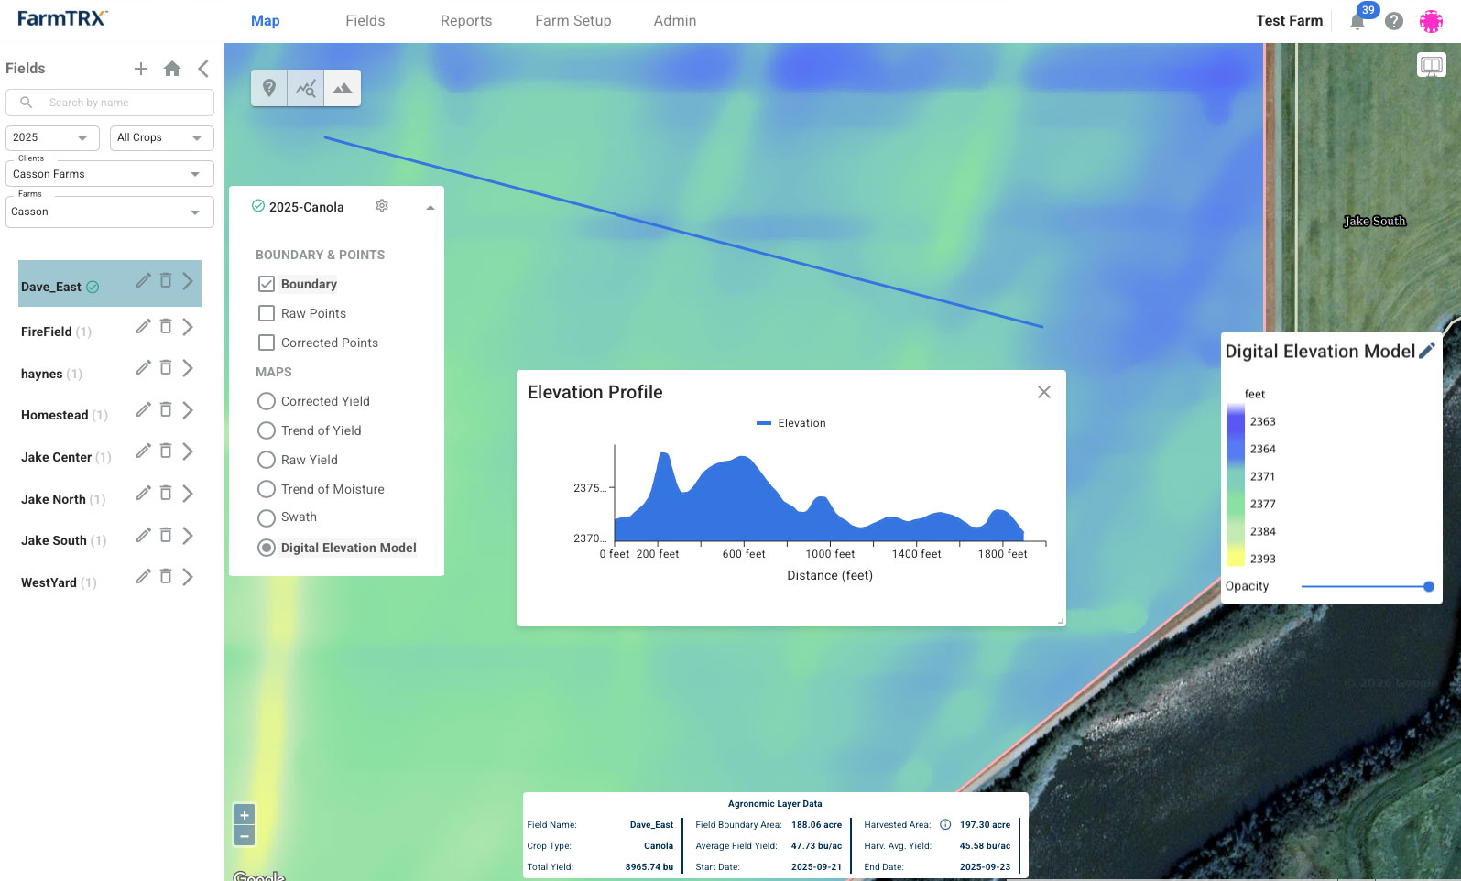Toggle split map view icon
This screenshot has height=881, width=1461.
(x=1431, y=65)
